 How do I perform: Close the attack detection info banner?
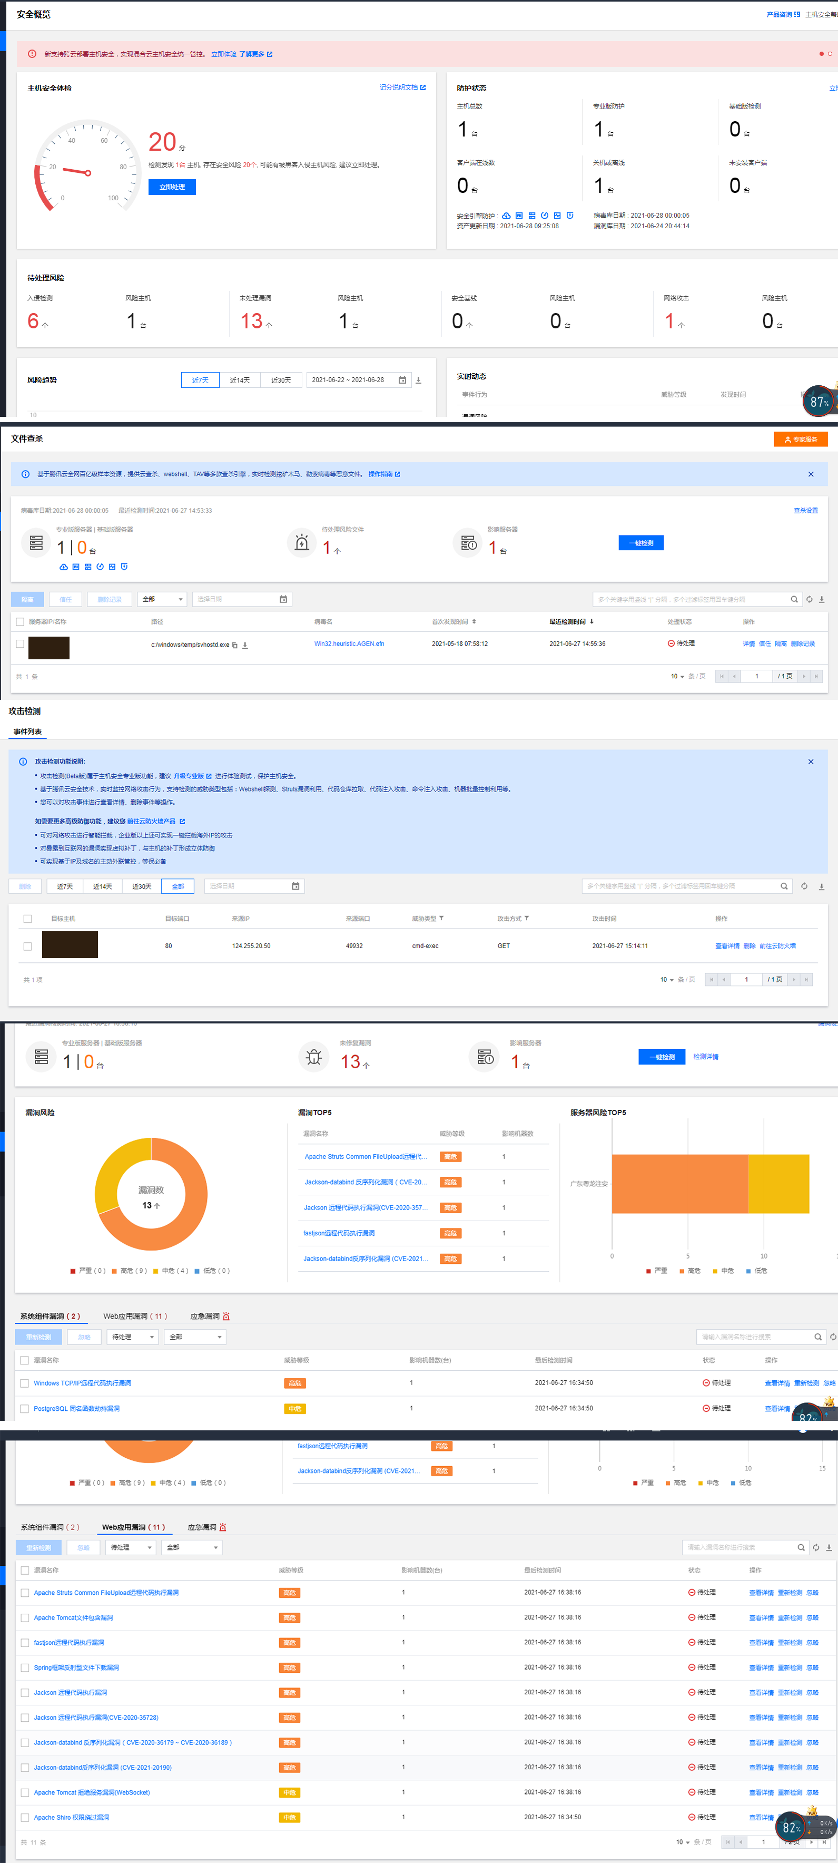[811, 762]
